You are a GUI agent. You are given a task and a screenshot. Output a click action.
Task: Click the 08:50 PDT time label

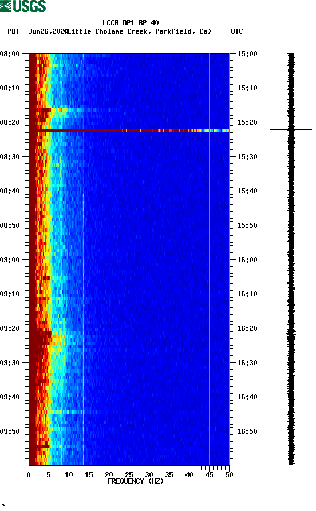10,225
